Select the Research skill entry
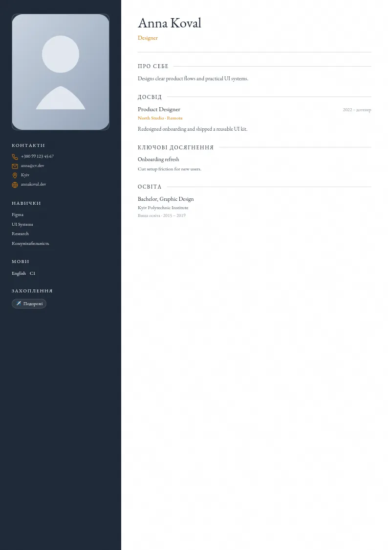The image size is (388, 550). pos(21,234)
